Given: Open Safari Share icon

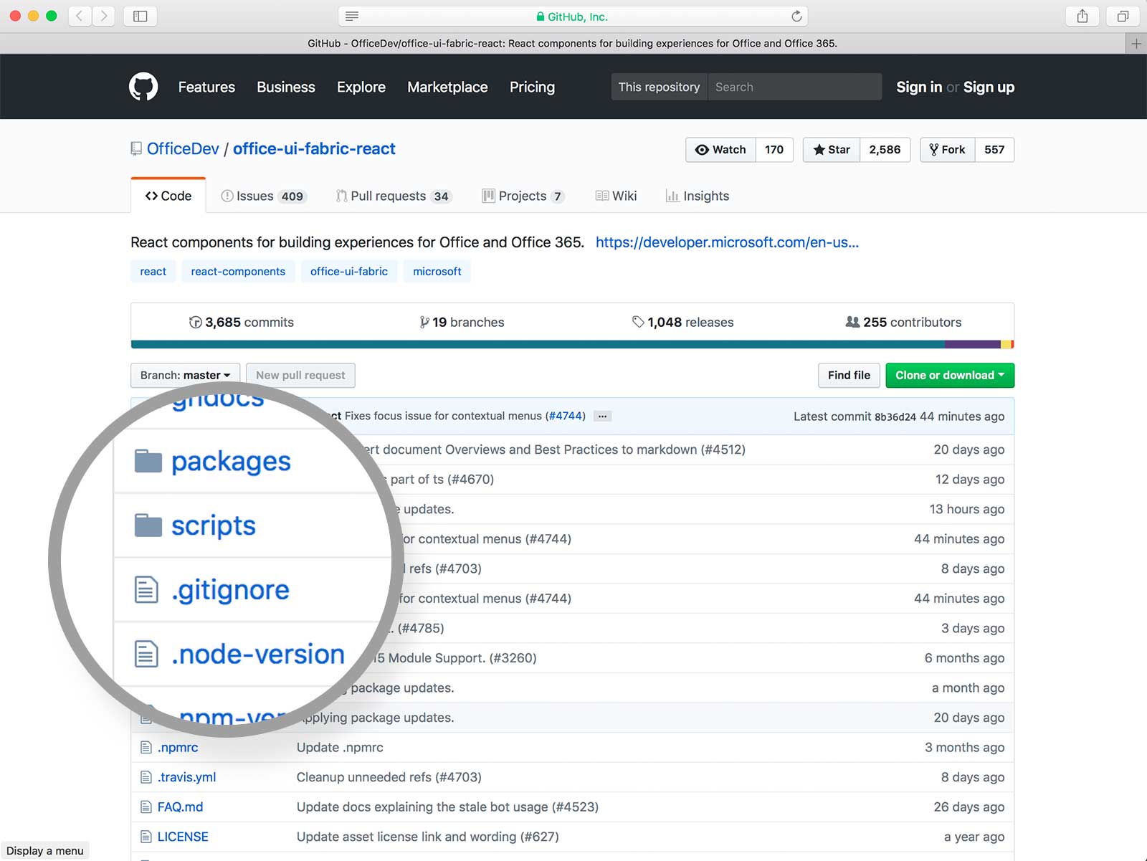Looking at the screenshot, I should click(x=1082, y=16).
